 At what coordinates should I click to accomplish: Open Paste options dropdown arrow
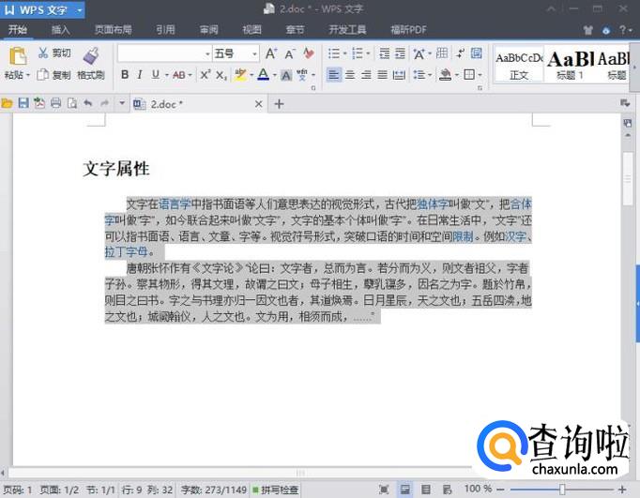28,75
